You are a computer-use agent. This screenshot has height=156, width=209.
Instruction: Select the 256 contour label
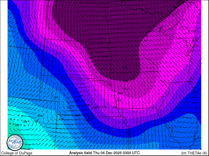click(105, 57)
